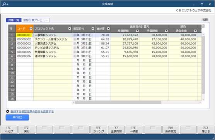215x140 pixels.
Task: Click the 行 column header
Action: coord(12,28)
